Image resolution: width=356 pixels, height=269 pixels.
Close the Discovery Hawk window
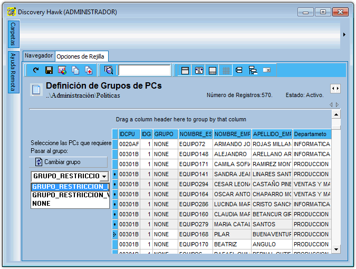(x=340, y=12)
